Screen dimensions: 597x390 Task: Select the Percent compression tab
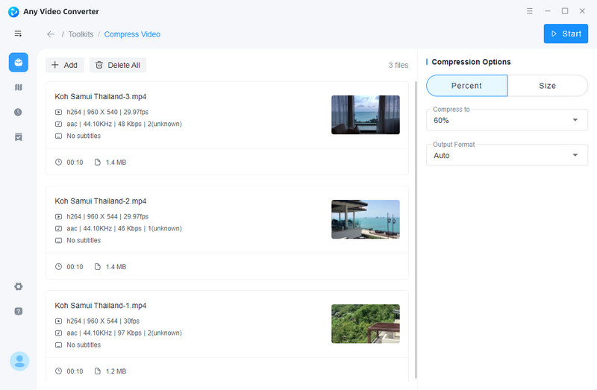point(466,86)
